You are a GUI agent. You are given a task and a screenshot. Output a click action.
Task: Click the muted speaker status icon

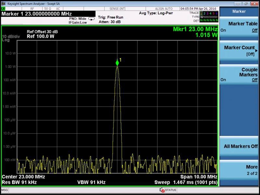point(162,190)
